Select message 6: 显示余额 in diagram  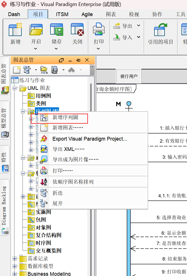coord(174,233)
